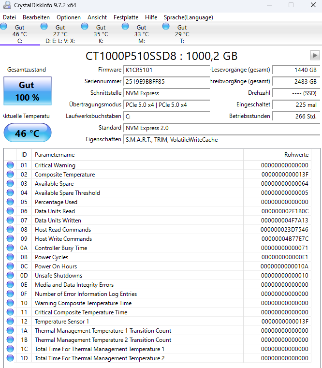Click the Firmware field K1CR5101
Image resolution: width=322 pixels, height=368 pixels.
(x=167, y=70)
